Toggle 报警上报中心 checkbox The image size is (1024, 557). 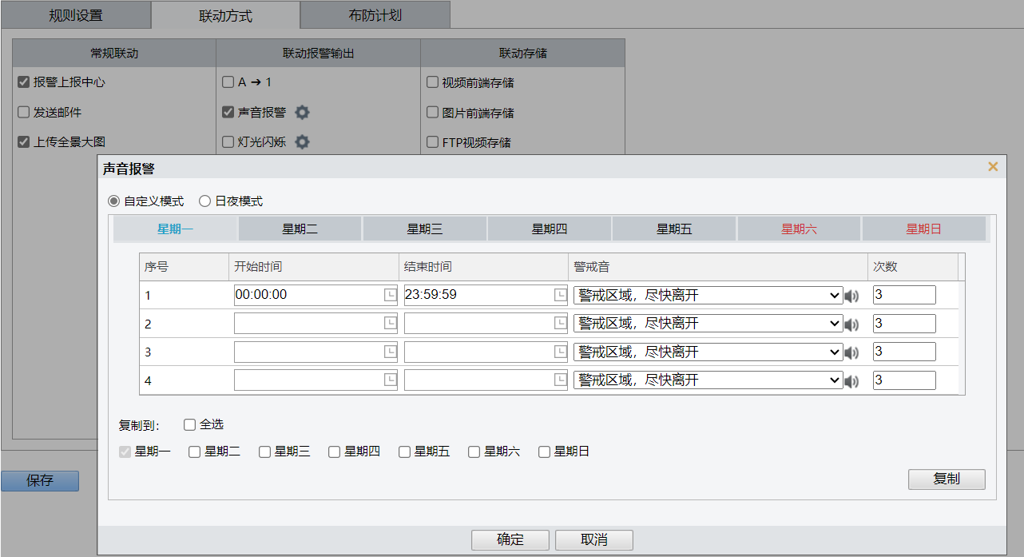point(23,82)
